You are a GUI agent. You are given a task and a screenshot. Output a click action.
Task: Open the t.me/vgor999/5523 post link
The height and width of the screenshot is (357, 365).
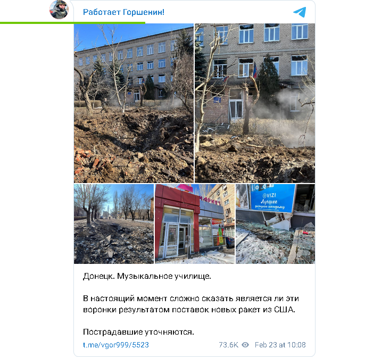115,345
